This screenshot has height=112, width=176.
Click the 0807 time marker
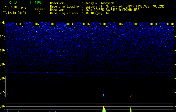coord(120,24)
